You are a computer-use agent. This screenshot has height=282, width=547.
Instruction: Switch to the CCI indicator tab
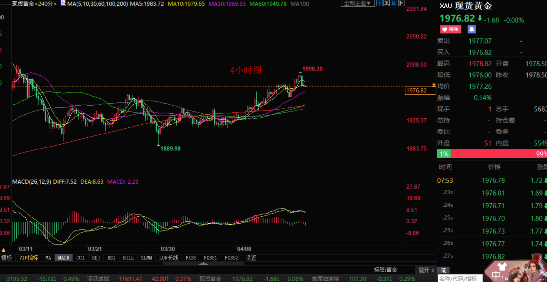(x=80, y=258)
